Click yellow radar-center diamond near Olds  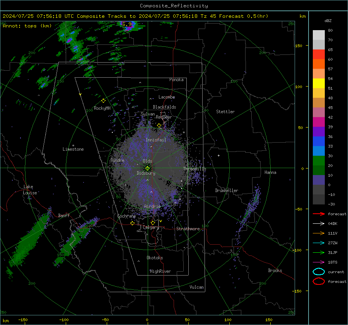147,168
